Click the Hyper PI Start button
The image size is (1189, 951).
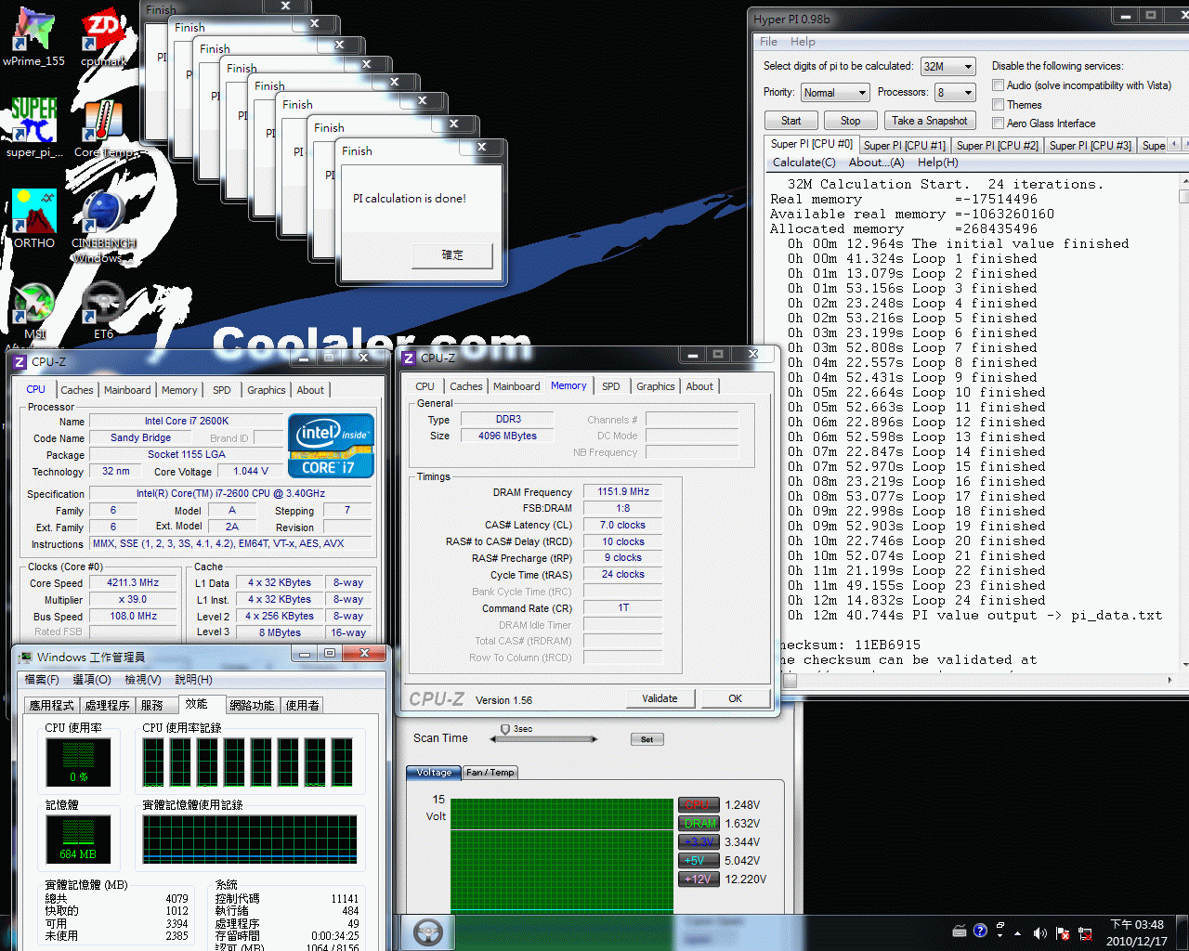[790, 121]
